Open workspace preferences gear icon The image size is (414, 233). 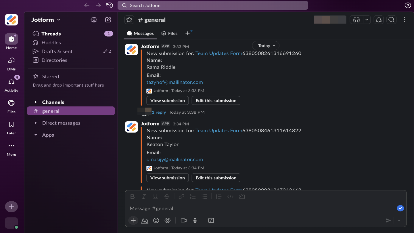pyautogui.click(x=94, y=20)
